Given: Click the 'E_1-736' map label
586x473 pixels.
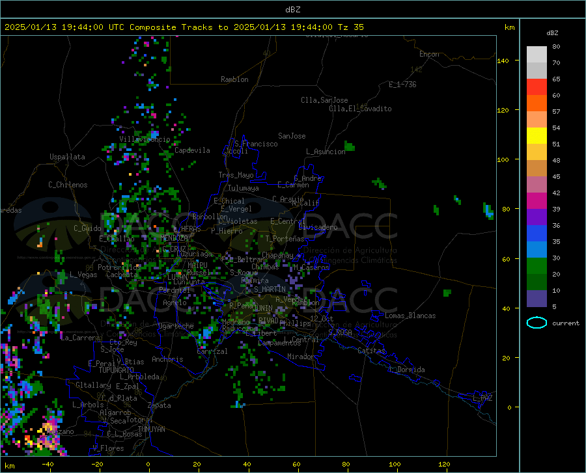Looking at the screenshot, I should 402,85.
